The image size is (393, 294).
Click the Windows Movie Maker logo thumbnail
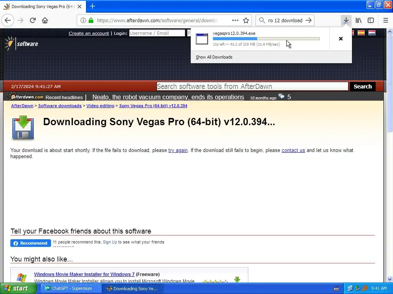[21, 278]
